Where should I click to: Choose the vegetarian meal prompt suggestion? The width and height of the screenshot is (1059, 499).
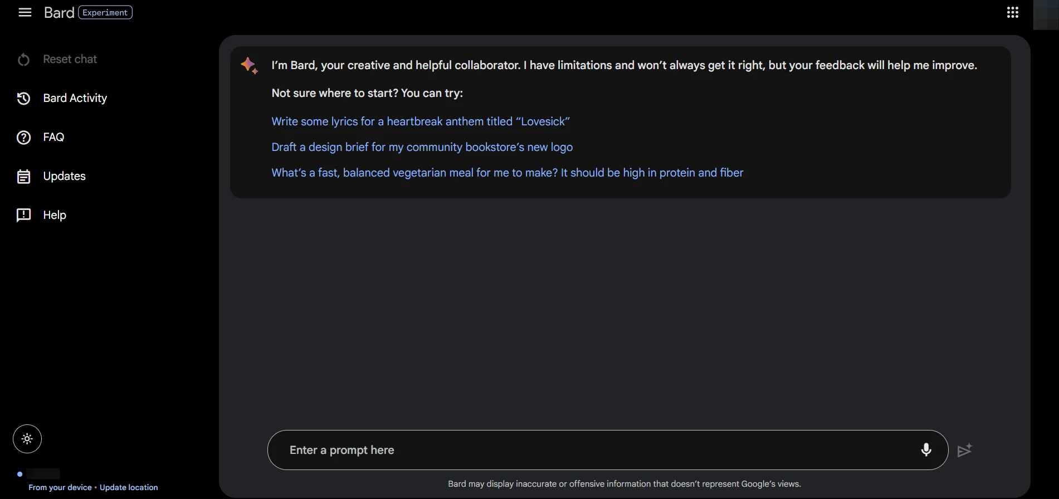(x=507, y=173)
